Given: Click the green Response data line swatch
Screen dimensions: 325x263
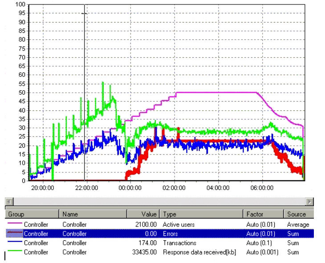Looking at the screenshot, I should click(14, 252).
